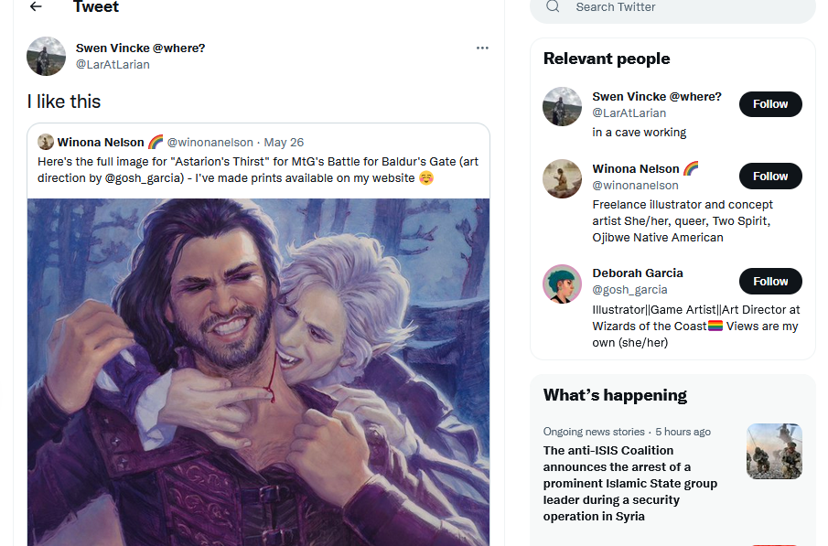The width and height of the screenshot is (828, 546).
Task: Click Winona Nelson's small quoted-tweet avatar
Action: [x=46, y=142]
